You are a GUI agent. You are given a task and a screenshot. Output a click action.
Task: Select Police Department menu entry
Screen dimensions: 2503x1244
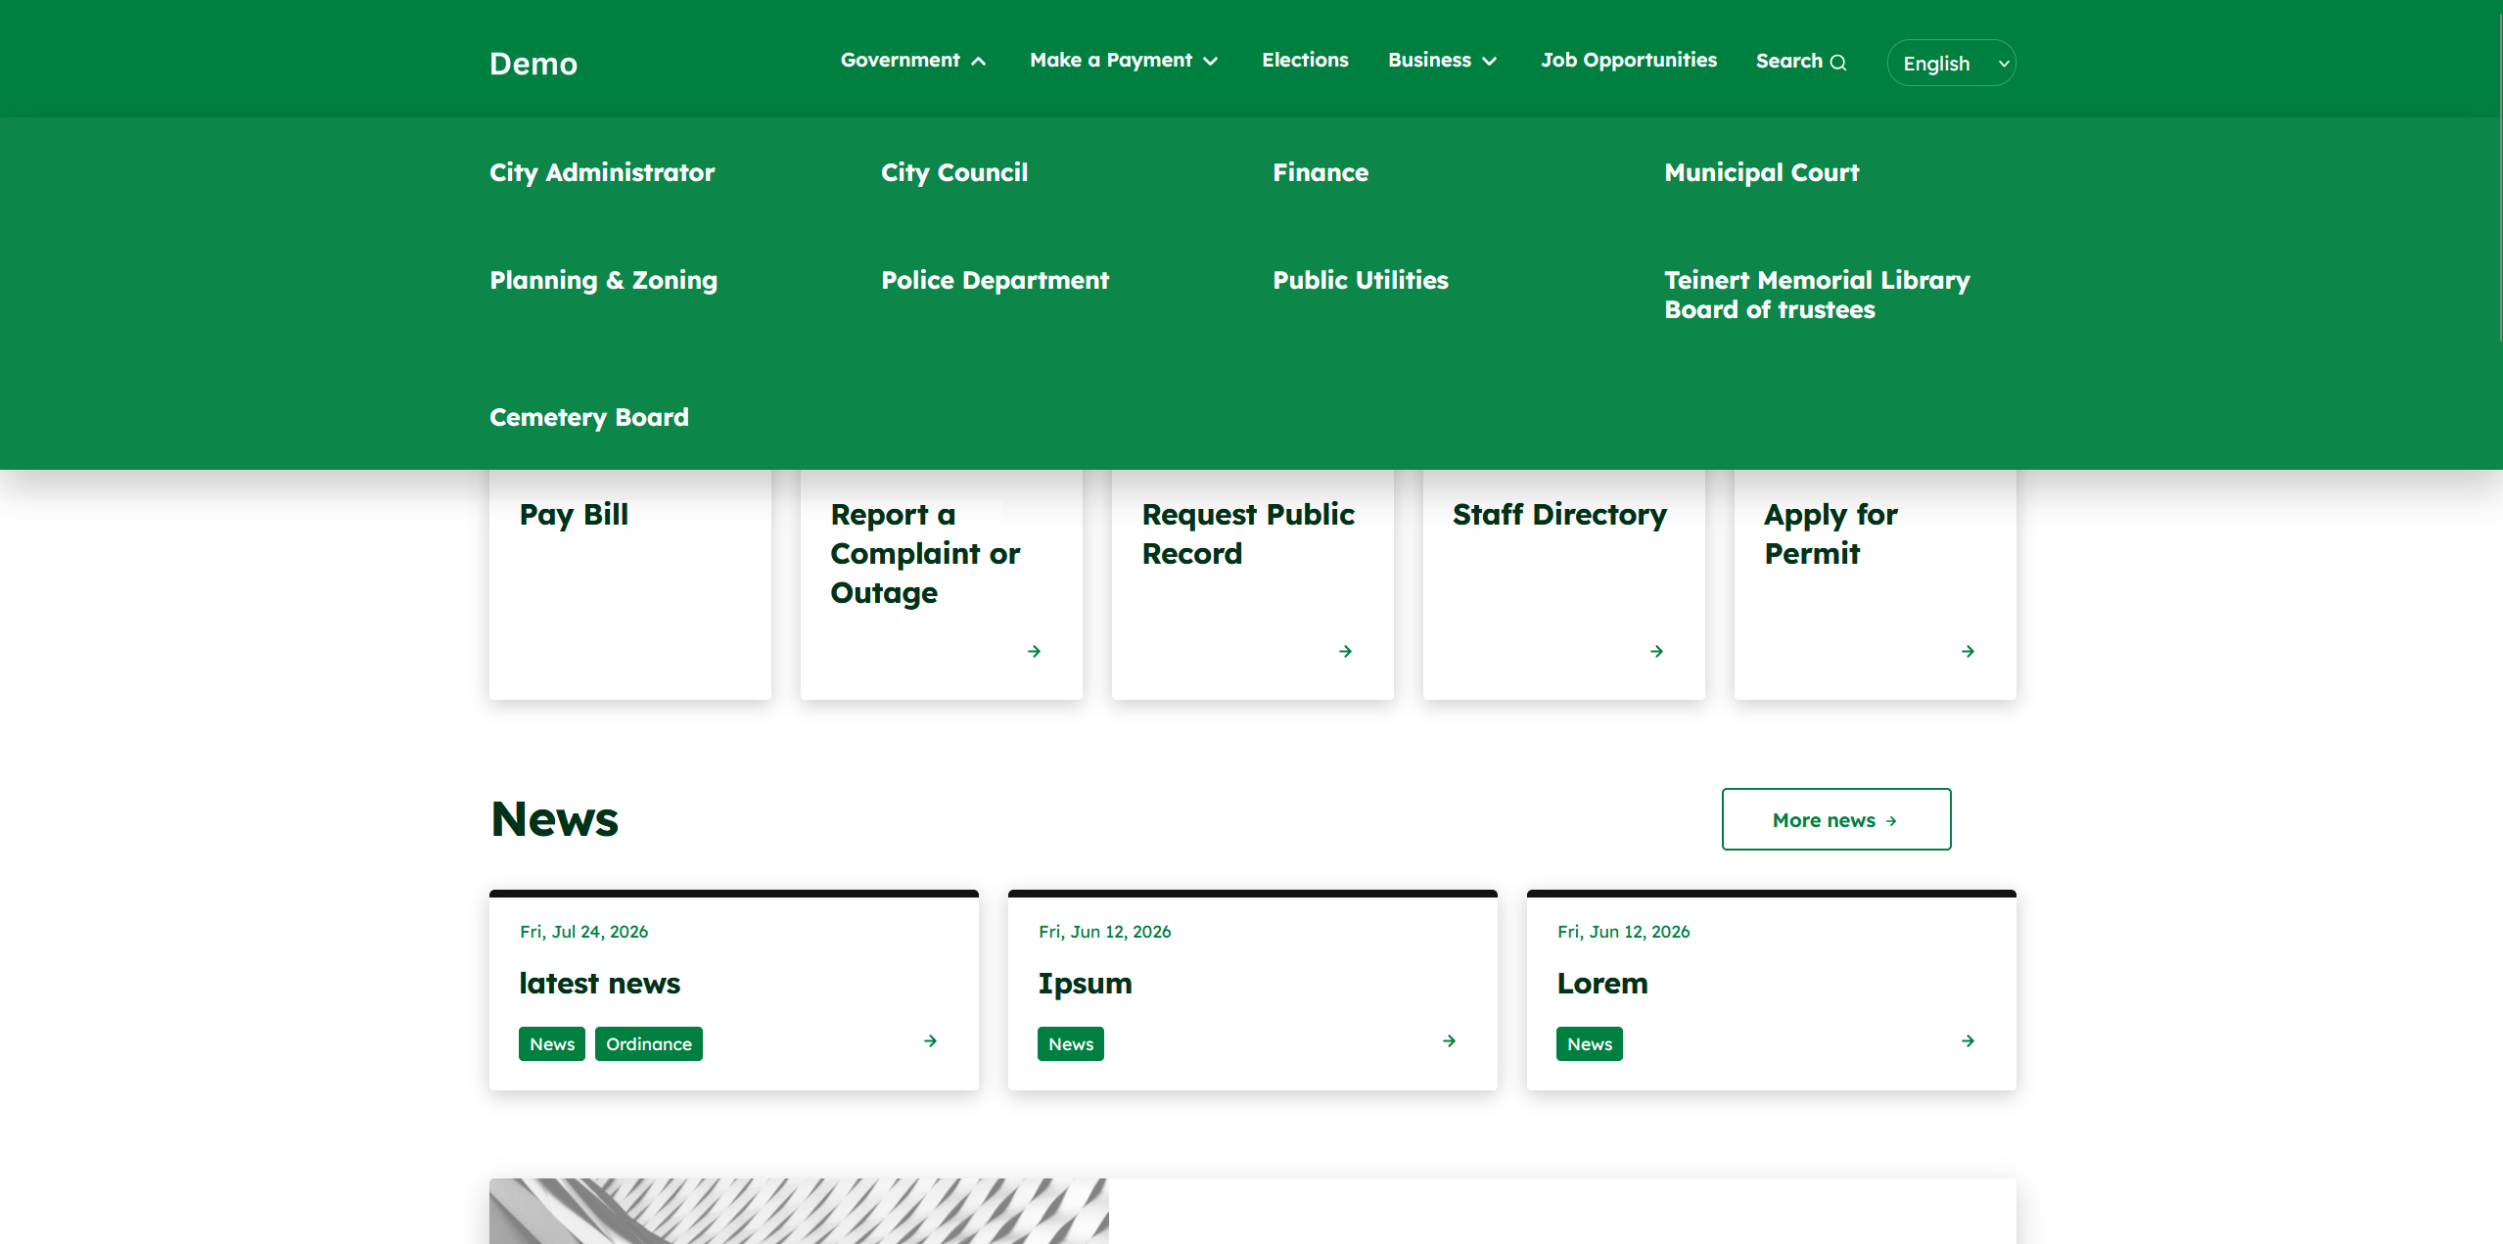[995, 280]
